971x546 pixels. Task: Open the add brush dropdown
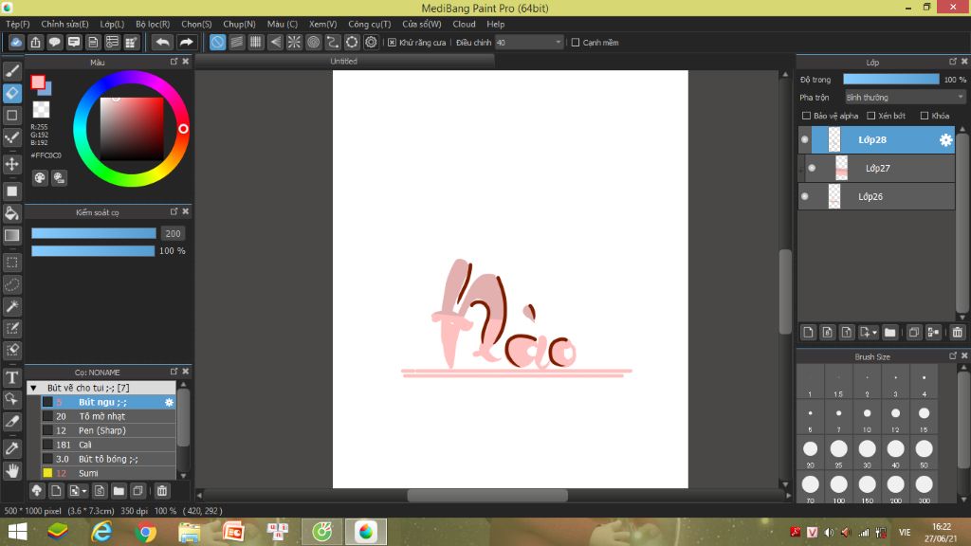pyautogui.click(x=84, y=491)
